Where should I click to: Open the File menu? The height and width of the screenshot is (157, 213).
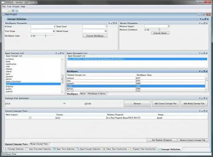(x=4, y=7)
